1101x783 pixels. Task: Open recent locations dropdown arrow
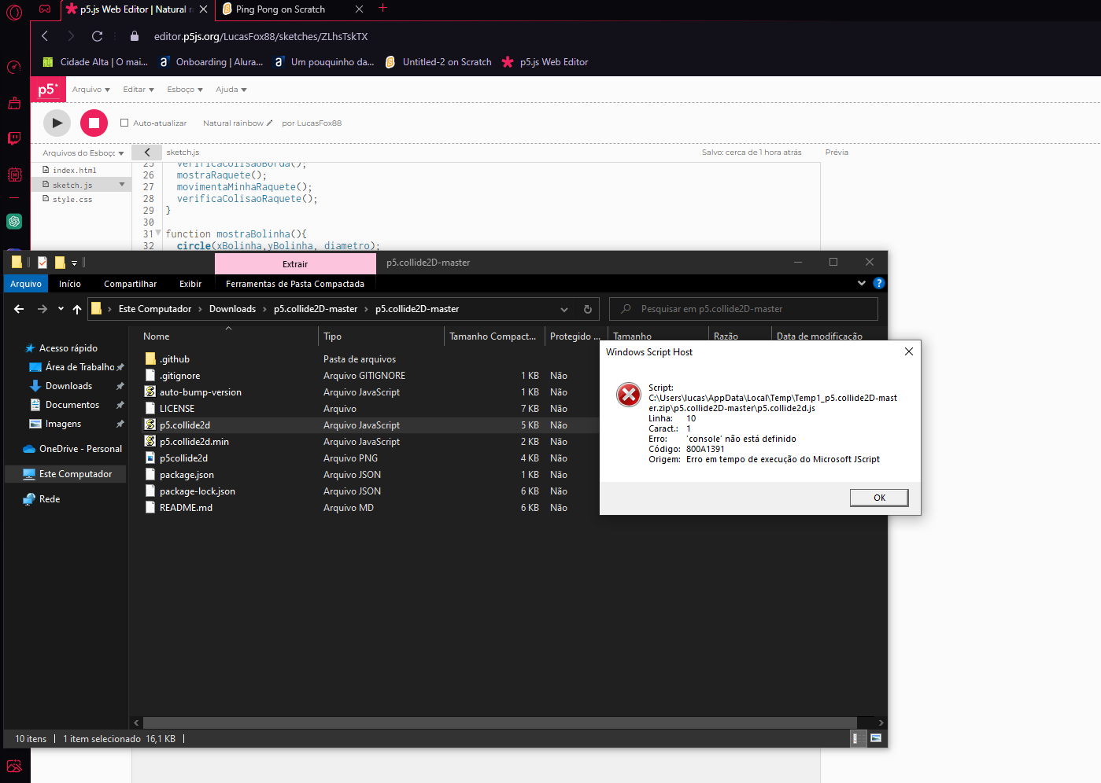(61, 309)
